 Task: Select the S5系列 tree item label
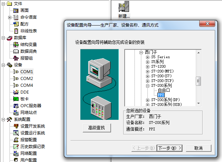point(157,62)
